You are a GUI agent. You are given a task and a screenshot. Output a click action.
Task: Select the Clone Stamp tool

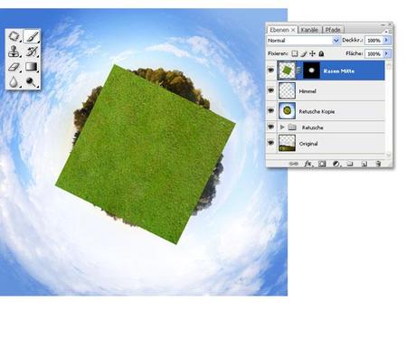(x=14, y=52)
